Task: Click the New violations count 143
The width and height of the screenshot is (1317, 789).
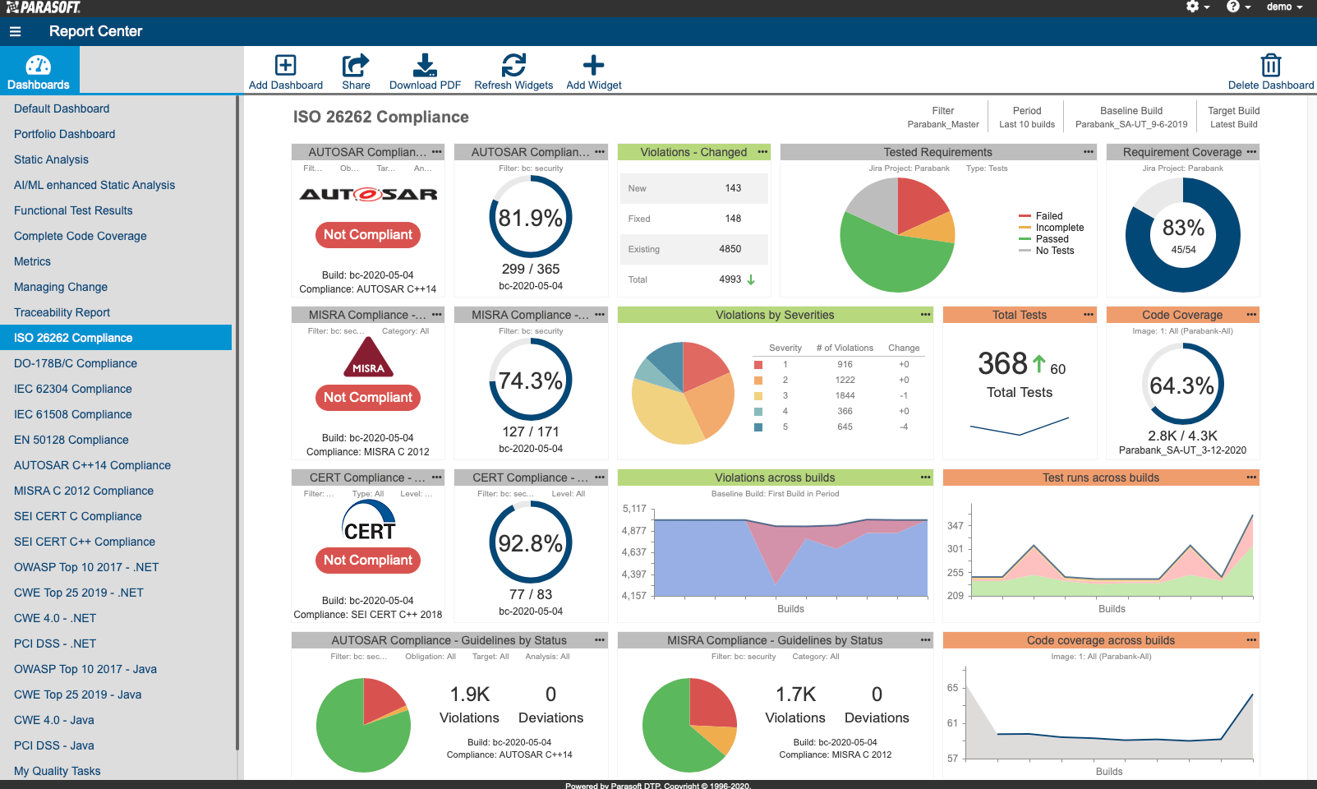Action: tap(733, 188)
